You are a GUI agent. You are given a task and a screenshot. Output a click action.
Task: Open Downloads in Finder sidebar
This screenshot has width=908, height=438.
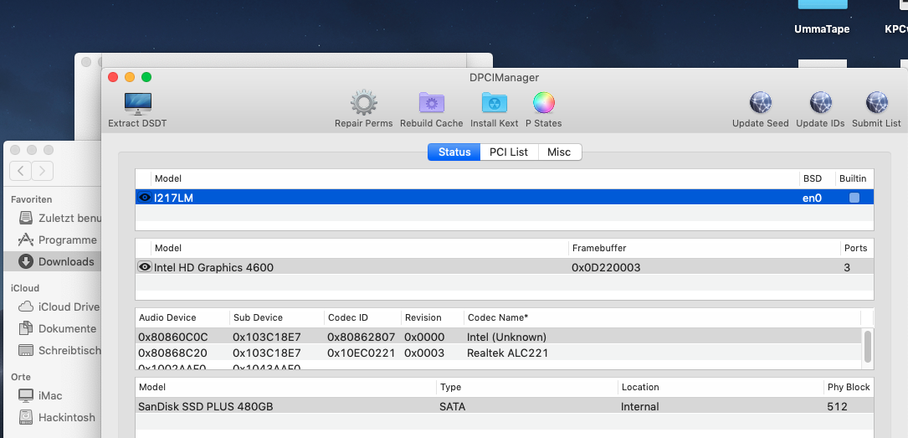pyautogui.click(x=65, y=261)
